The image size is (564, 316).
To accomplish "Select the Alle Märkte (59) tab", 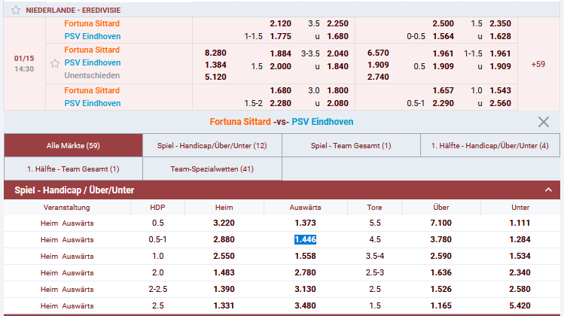I will click(73, 146).
